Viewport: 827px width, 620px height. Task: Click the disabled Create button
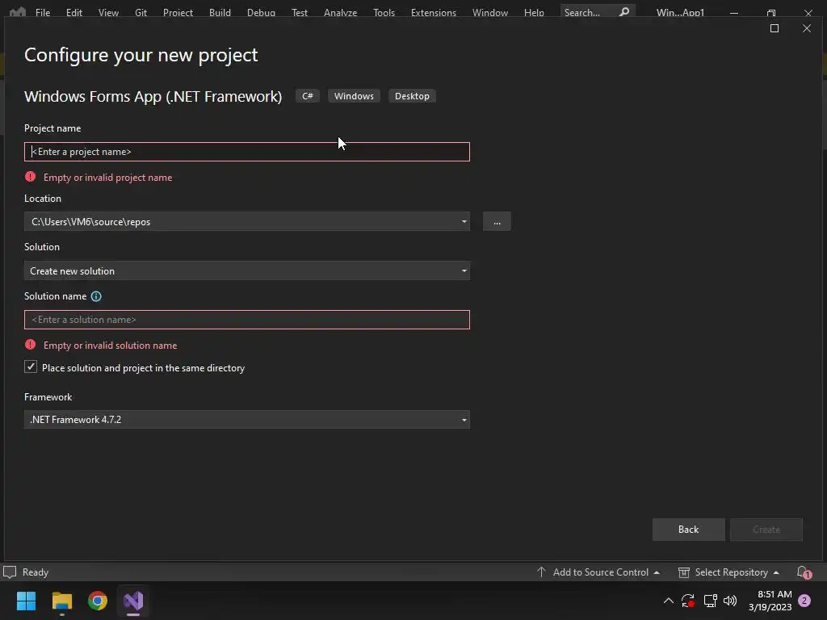(766, 530)
